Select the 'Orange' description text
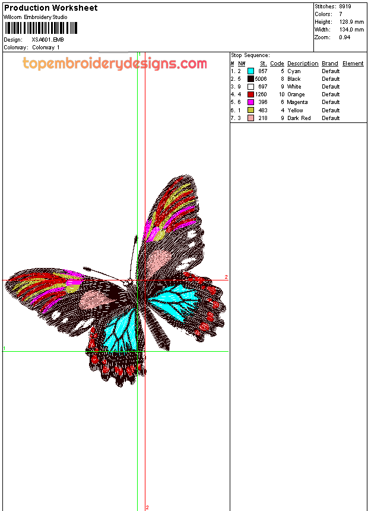Screen dimensions: 368x511 point(296,94)
